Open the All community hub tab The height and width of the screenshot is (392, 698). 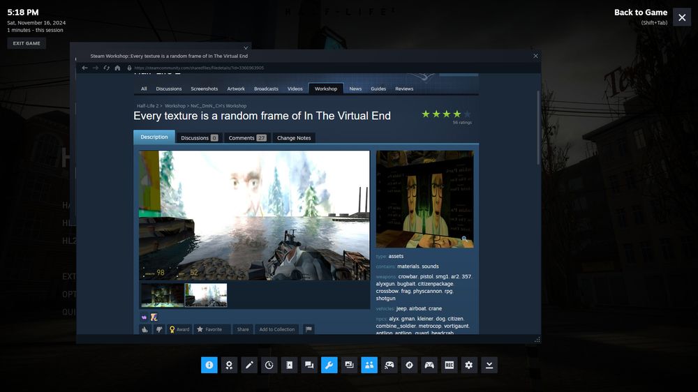(144, 89)
